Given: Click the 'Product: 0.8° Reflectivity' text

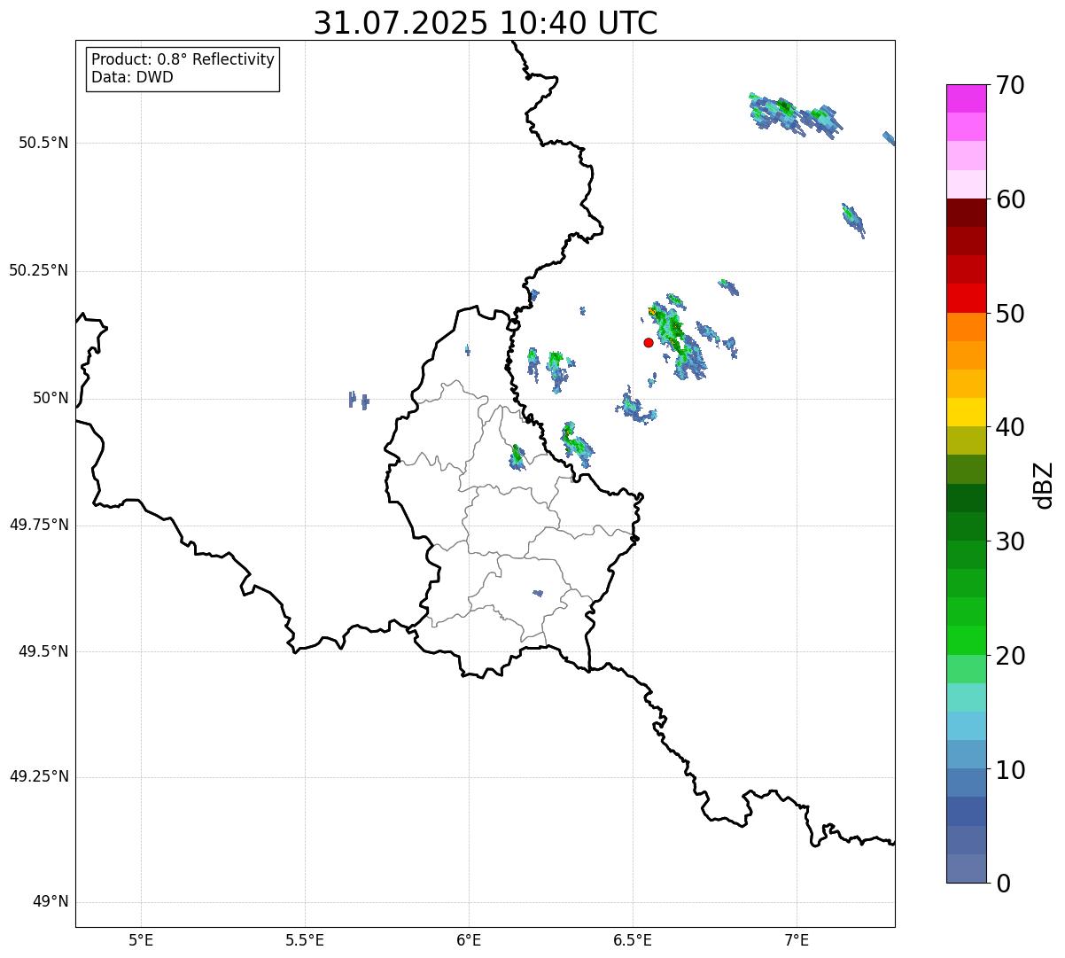Looking at the screenshot, I should tap(183, 59).
